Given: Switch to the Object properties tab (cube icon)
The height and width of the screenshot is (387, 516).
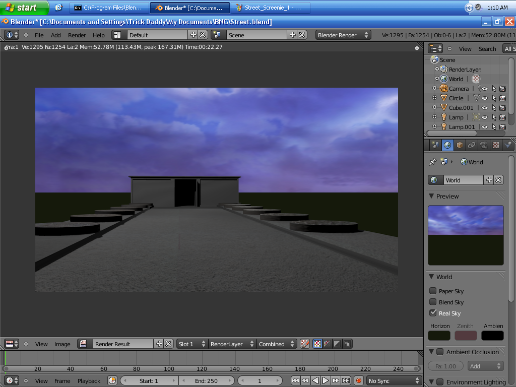Looking at the screenshot, I should 460,145.
